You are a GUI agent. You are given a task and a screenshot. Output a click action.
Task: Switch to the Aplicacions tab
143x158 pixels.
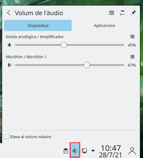click(105, 25)
